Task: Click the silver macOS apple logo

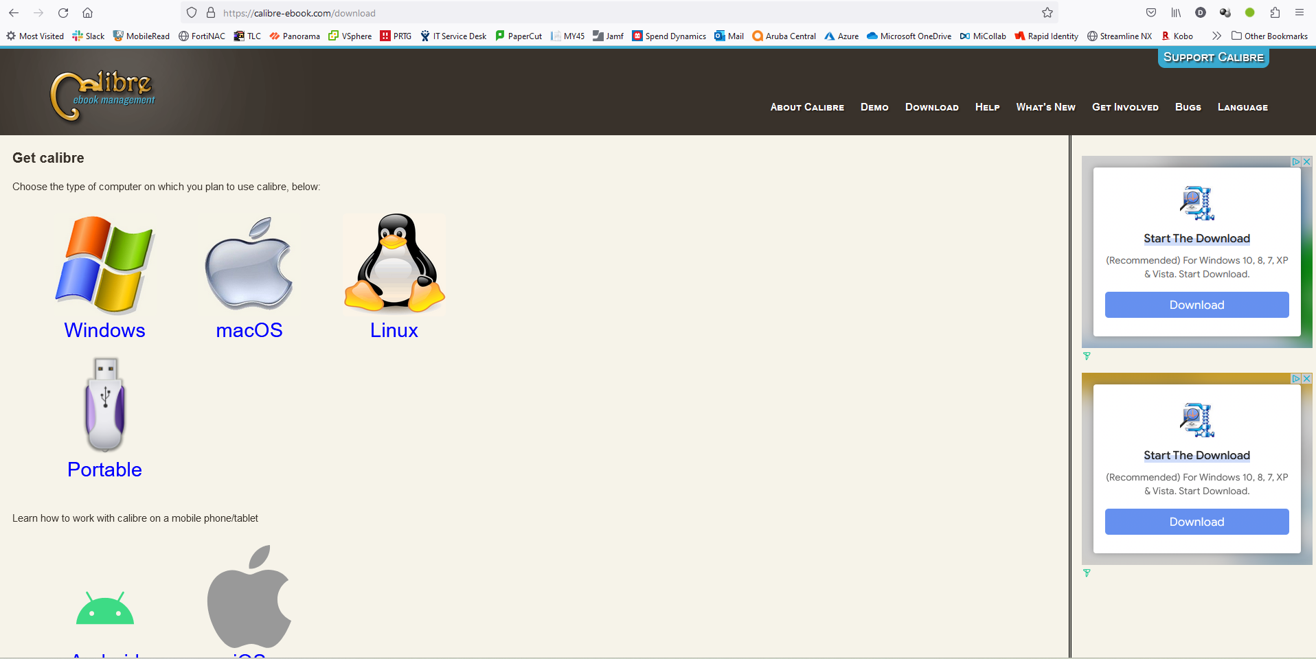Action: point(249,264)
